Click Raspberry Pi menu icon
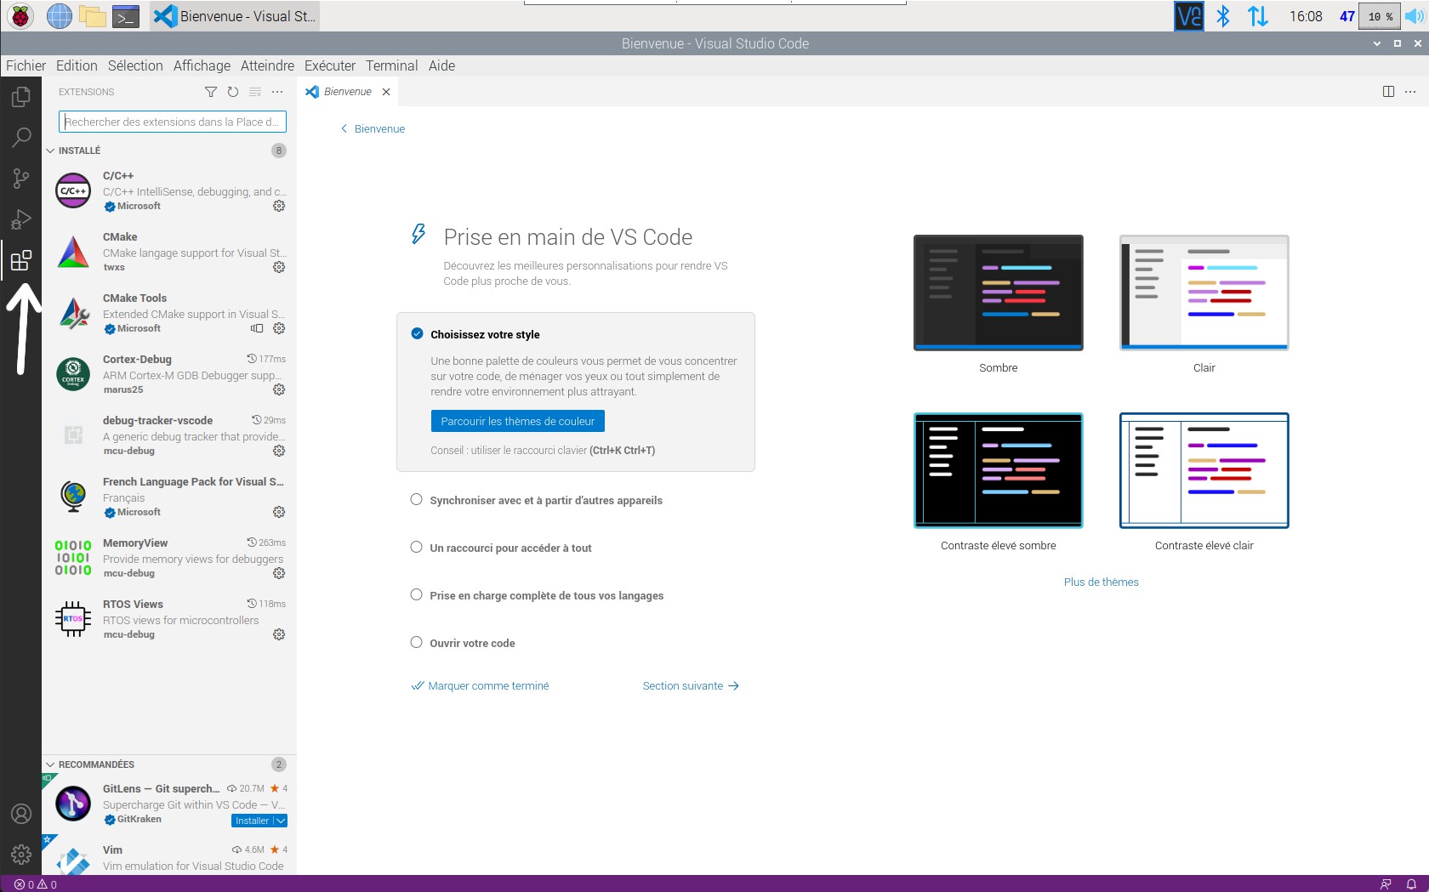The width and height of the screenshot is (1429, 892). (x=21, y=16)
